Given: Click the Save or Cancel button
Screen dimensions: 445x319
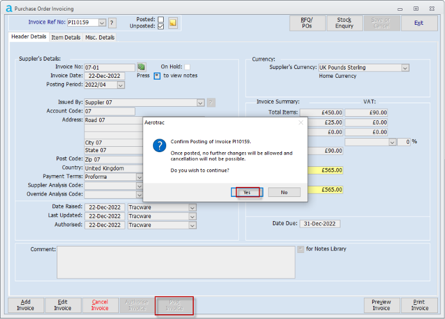Looking at the screenshot, I should click(381, 23).
